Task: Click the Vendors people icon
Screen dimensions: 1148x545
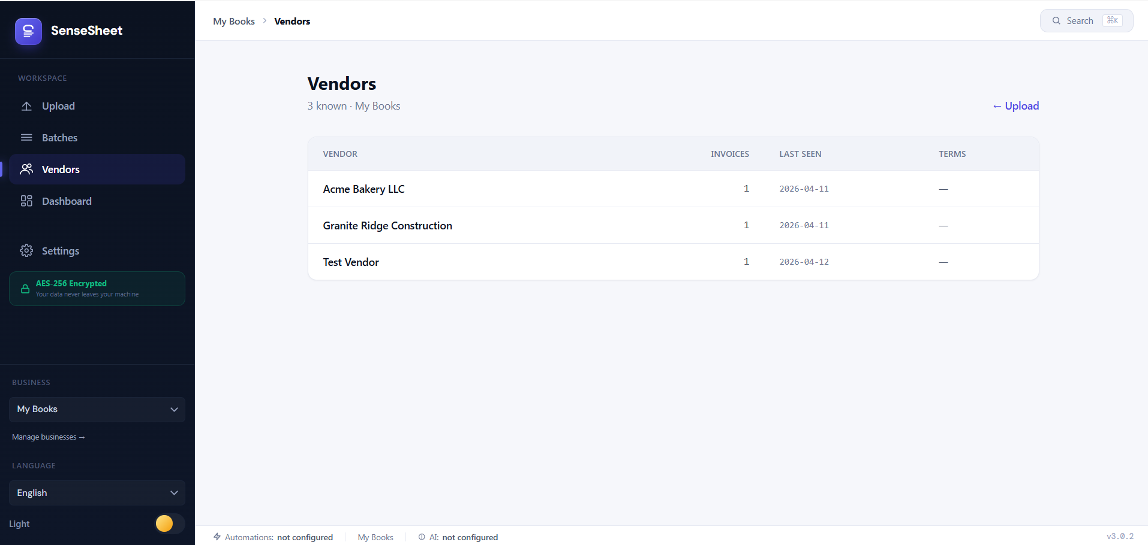Action: (x=26, y=169)
